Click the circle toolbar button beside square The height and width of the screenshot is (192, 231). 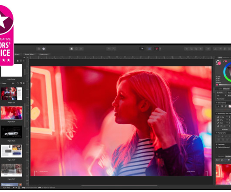tap(76, 49)
